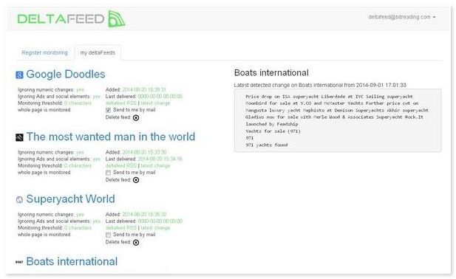
Task: Open deltafeed RSS link for most wanted man
Action: [x=121, y=165]
